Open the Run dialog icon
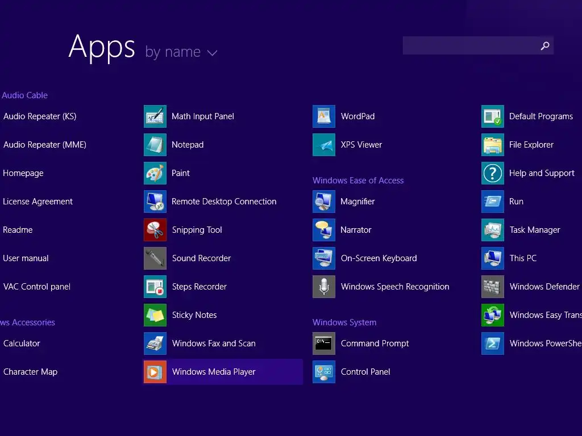The height and width of the screenshot is (436, 582). 493,202
